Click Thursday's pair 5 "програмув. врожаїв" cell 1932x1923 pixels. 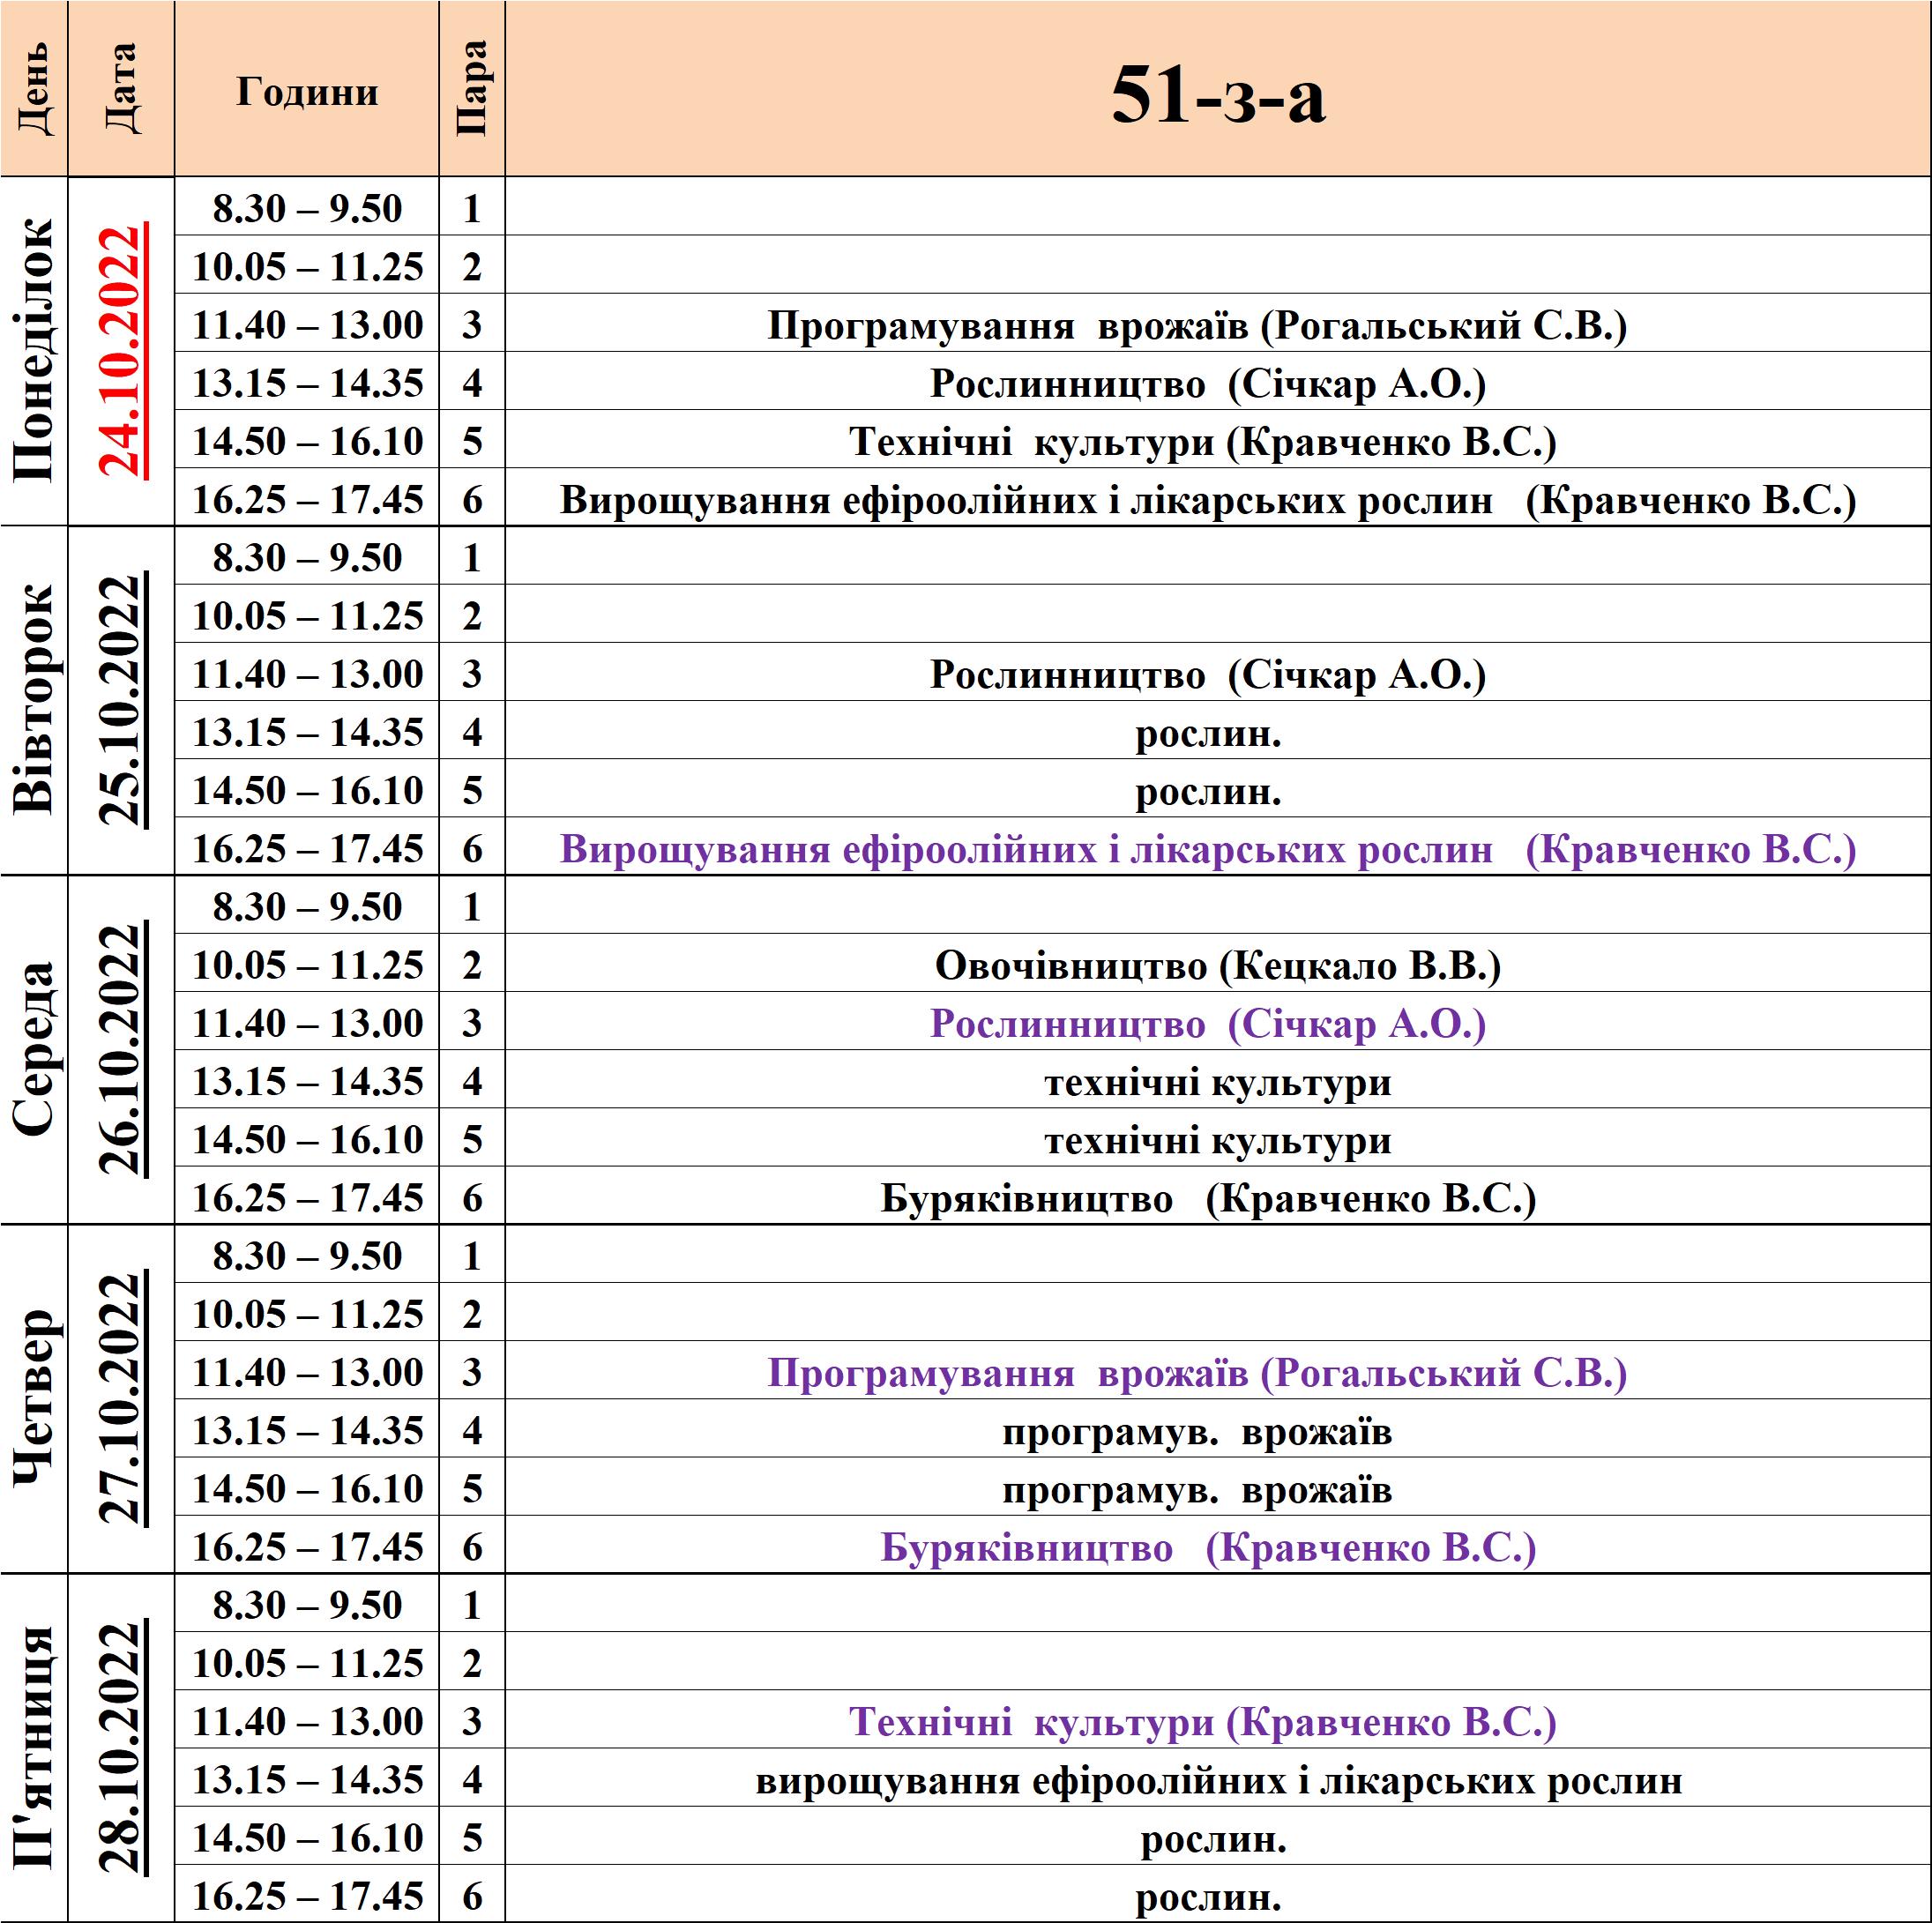[1218, 1486]
